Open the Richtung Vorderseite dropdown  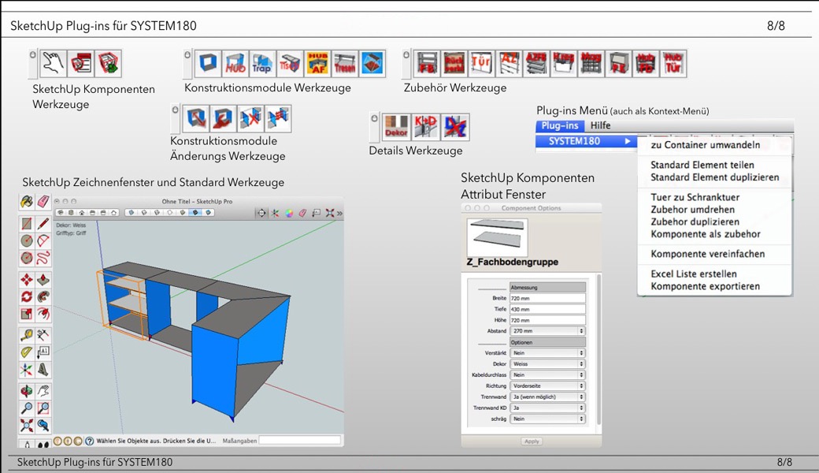pos(547,385)
